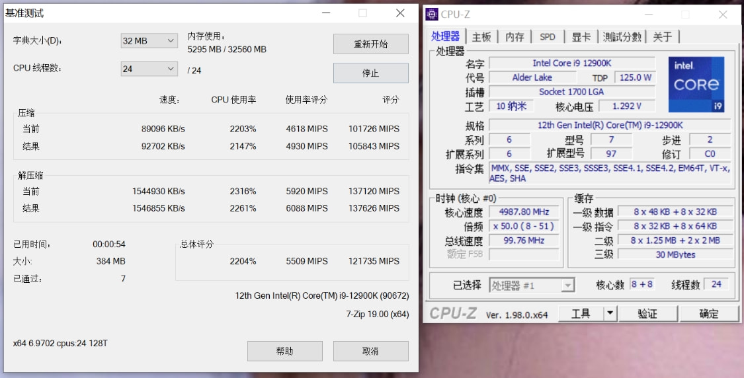Click the revision field C0
This screenshot has height=378, width=744.
710,154
